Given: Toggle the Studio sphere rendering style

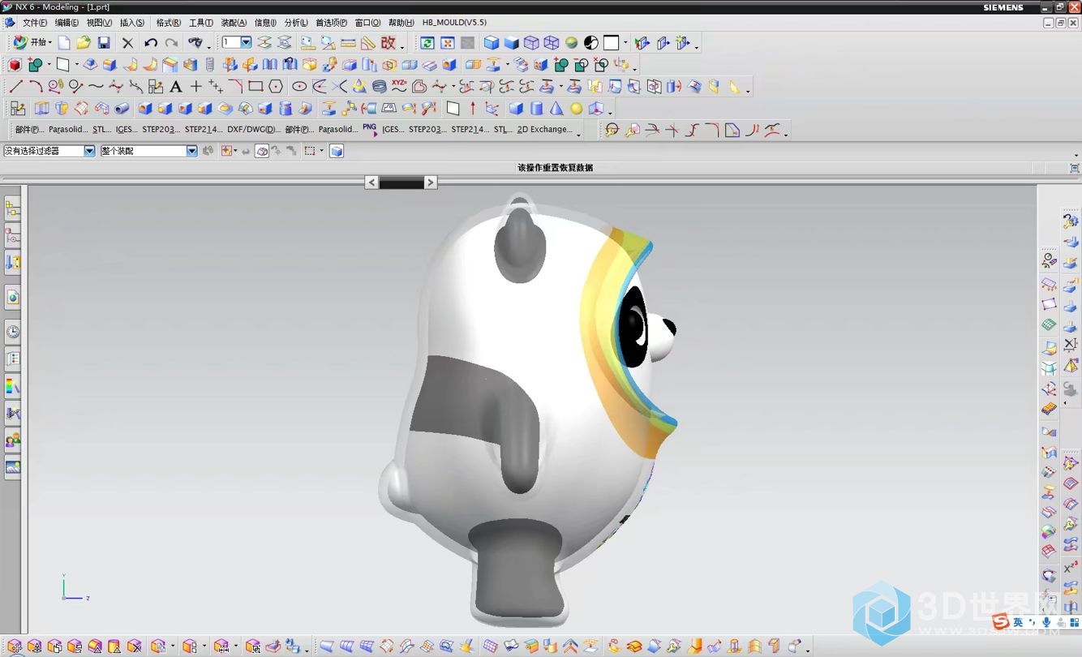Looking at the screenshot, I should click(x=572, y=43).
